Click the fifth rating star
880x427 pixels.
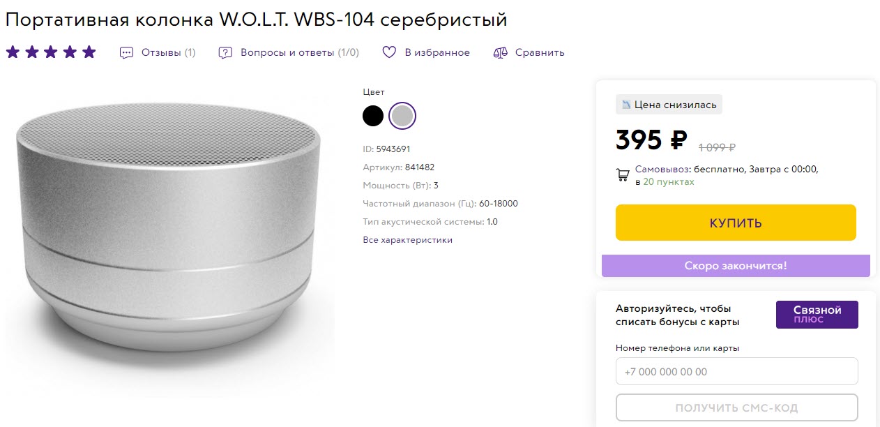88,51
